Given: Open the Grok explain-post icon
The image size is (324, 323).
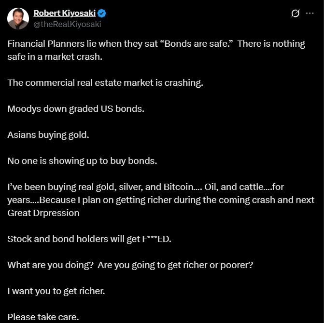Looking at the screenshot, I should [295, 13].
